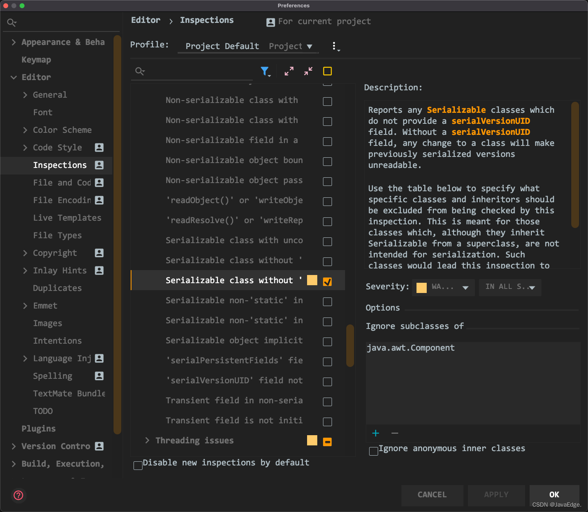This screenshot has width=588, height=512.
Task: Click yellow severity swatch on selected inspection
Action: point(312,280)
